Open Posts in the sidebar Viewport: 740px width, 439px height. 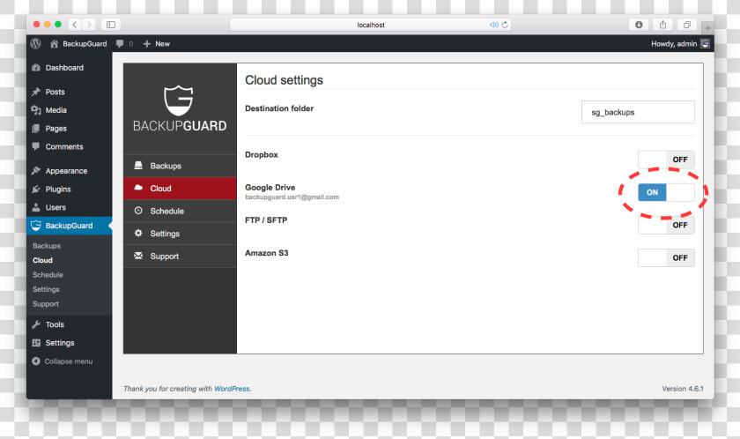click(69, 92)
